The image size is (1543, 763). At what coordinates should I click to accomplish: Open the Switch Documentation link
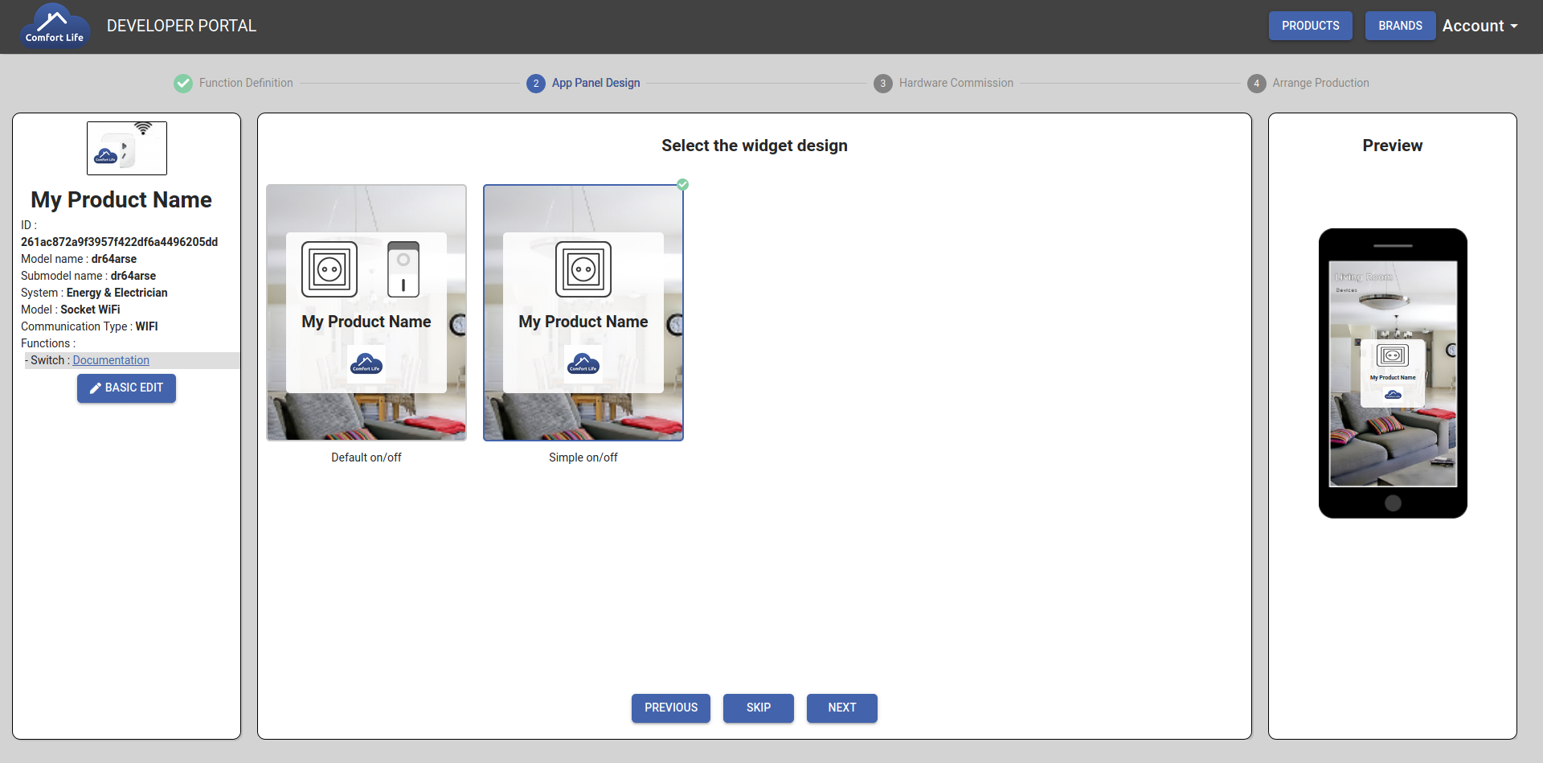111,360
